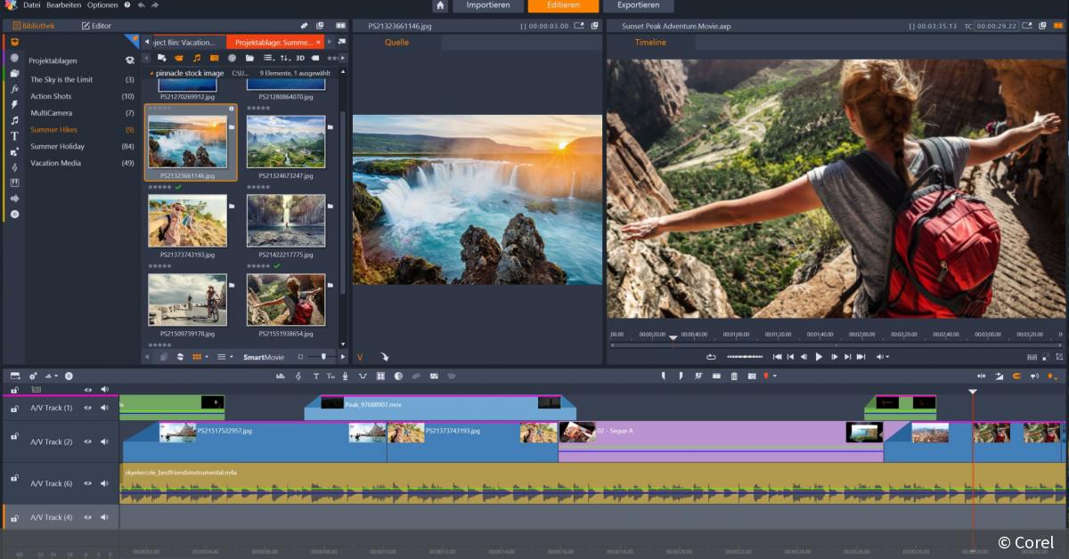Enable loop playback in the Timeline player
Viewport: 1069px width, 559px height.
coord(710,356)
